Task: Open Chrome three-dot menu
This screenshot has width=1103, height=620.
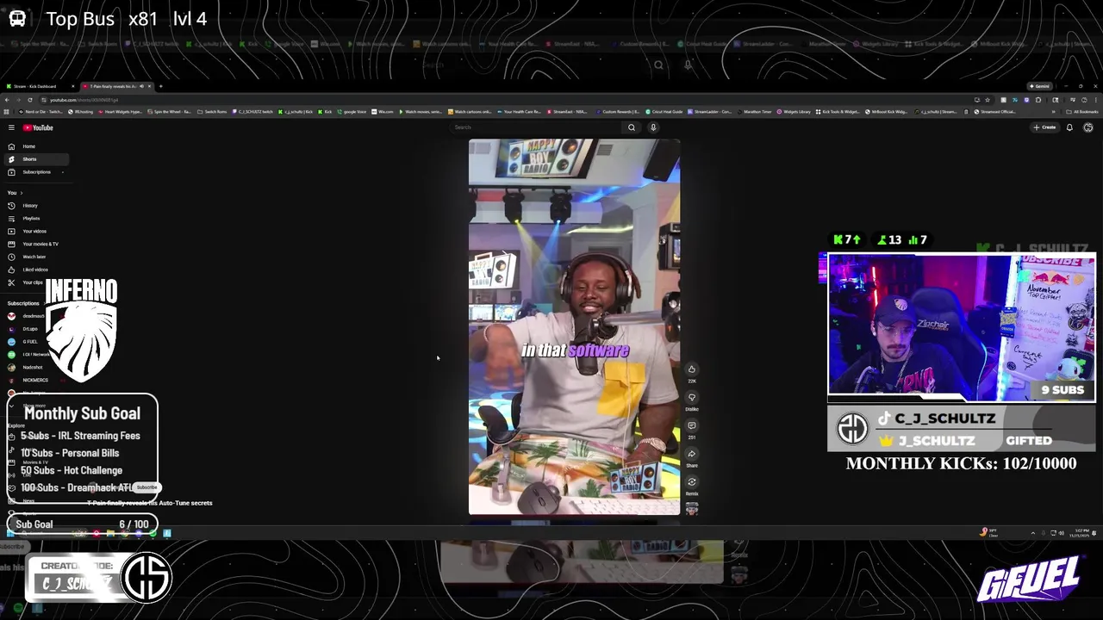Action: pos(1096,100)
